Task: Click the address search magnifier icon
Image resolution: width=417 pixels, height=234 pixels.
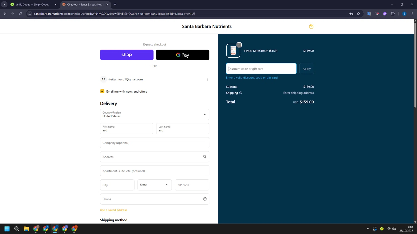Action: click(x=205, y=157)
